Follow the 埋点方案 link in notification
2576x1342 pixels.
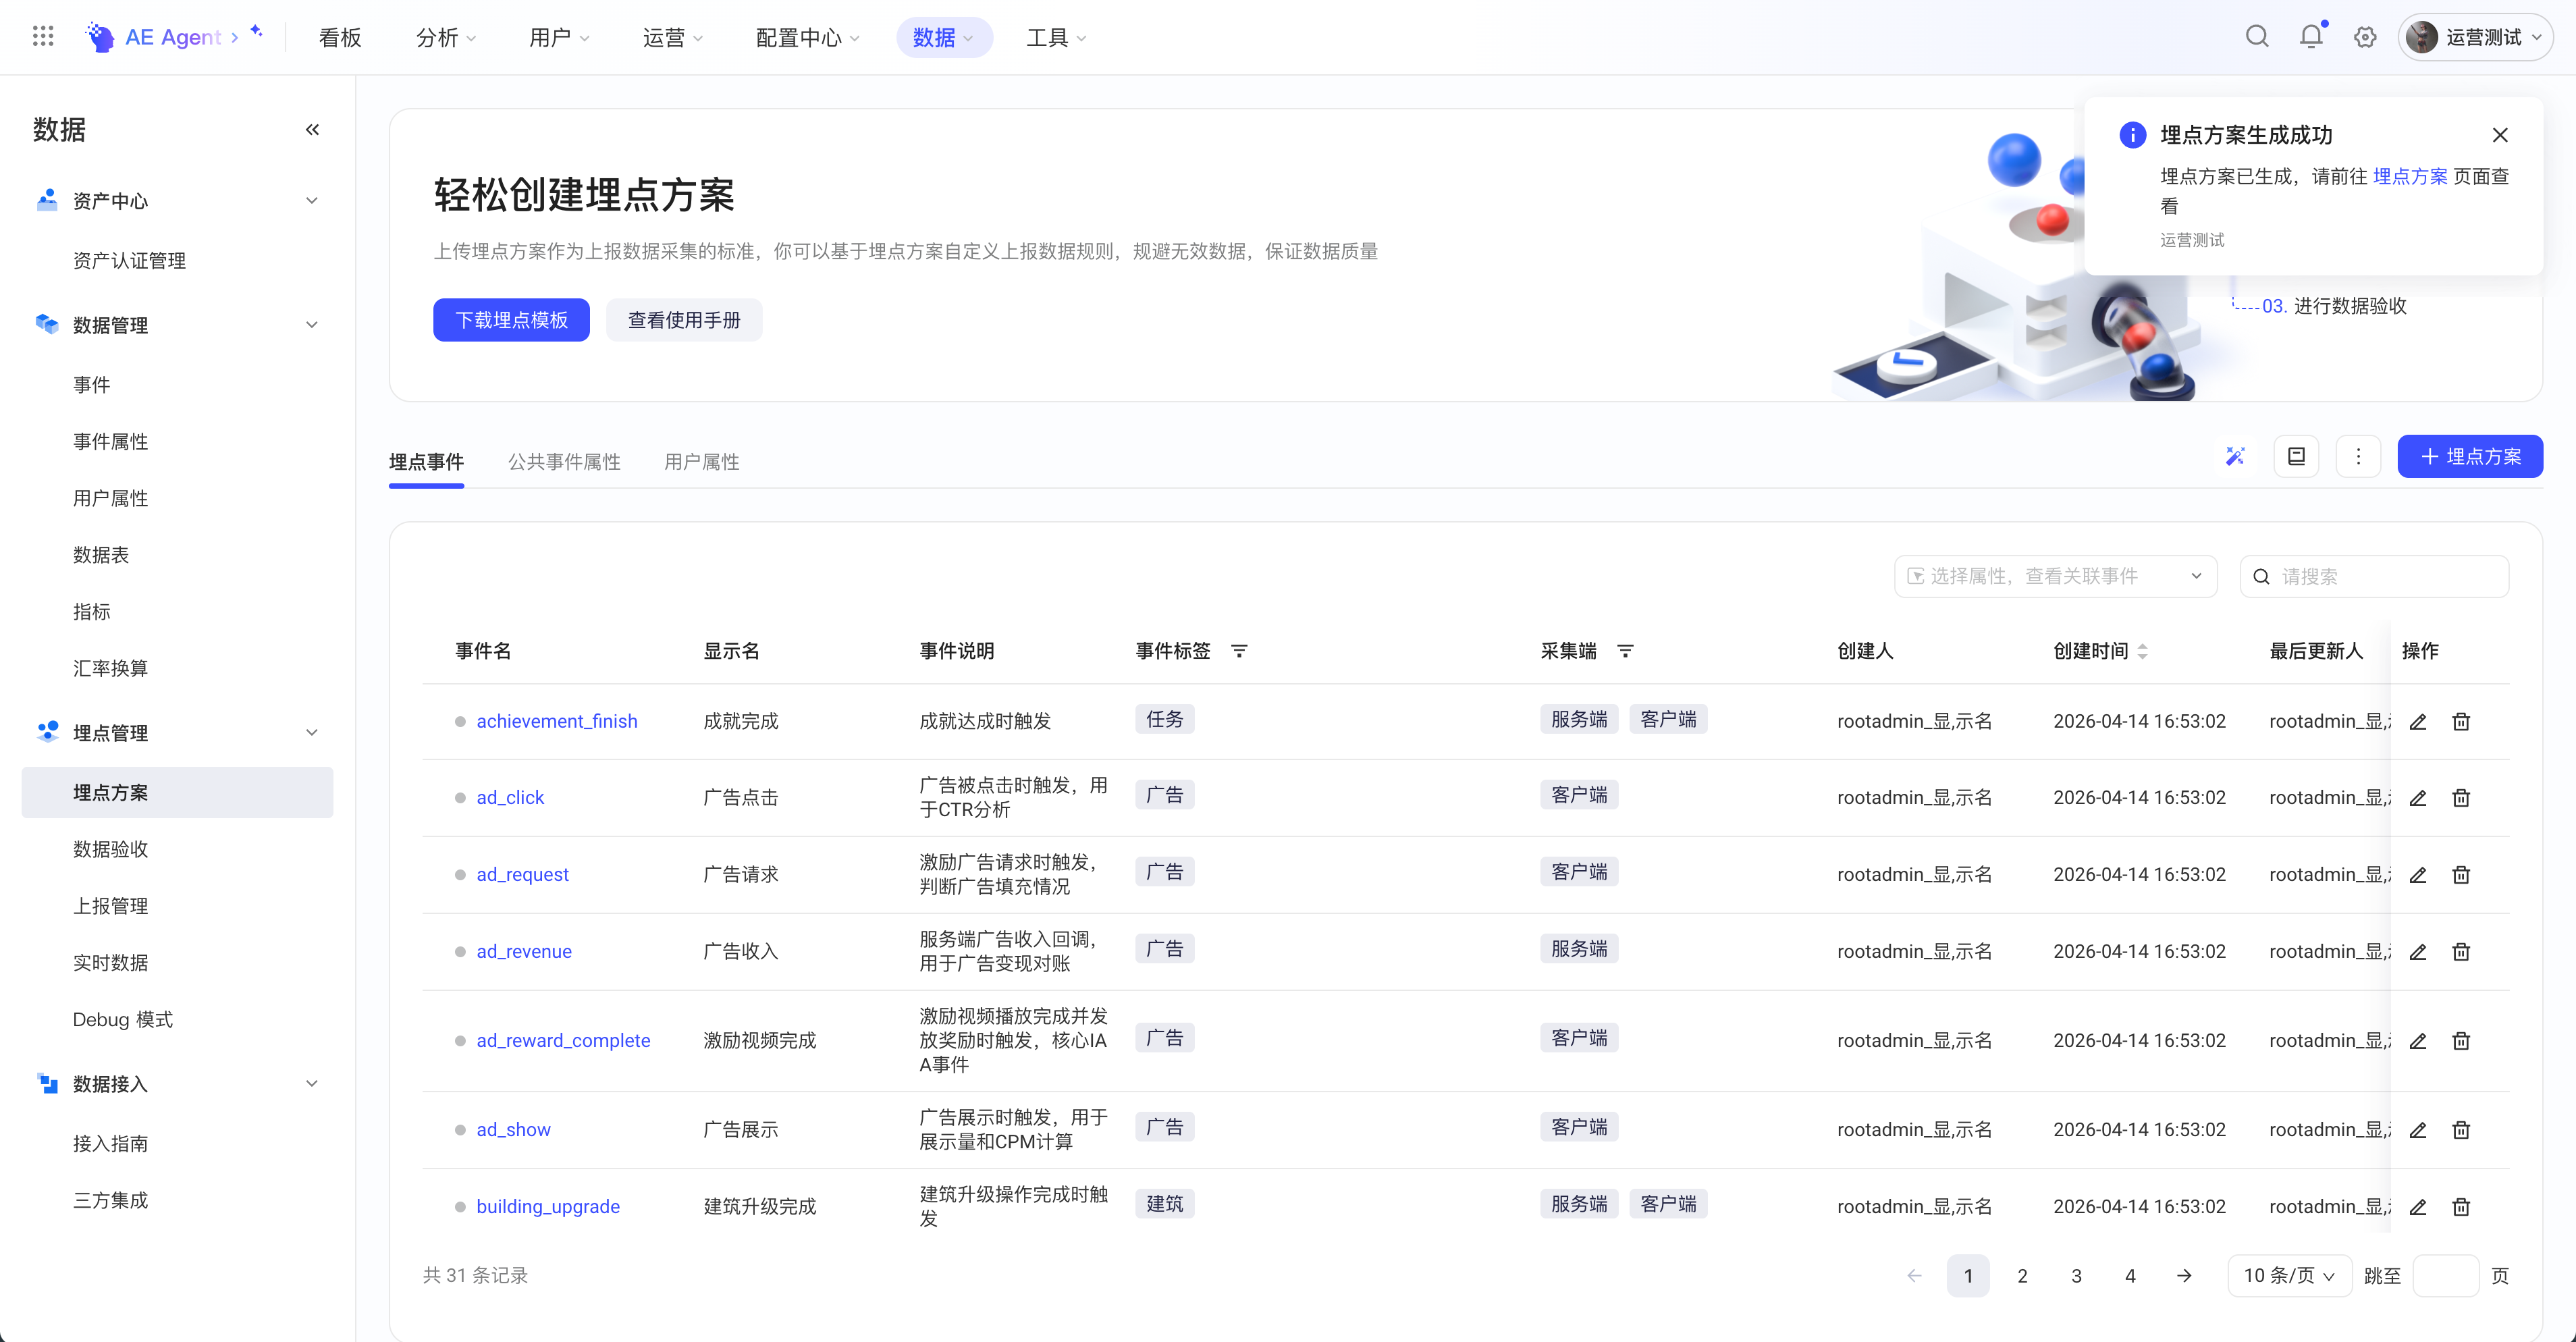tap(2410, 177)
